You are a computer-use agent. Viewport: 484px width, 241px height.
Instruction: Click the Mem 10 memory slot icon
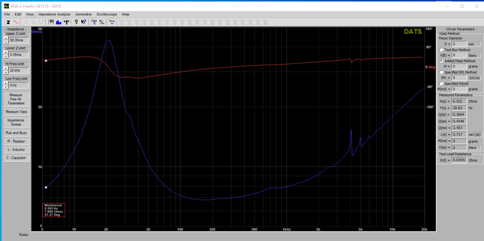coord(190,22)
